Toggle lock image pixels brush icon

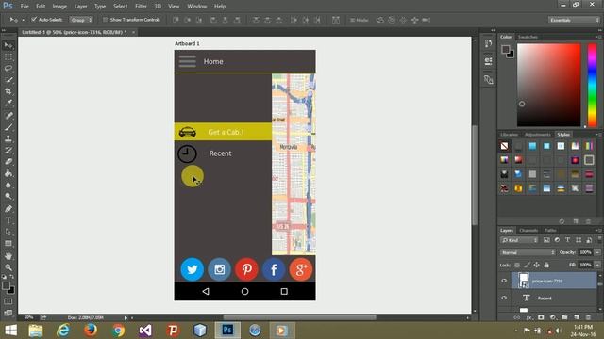[x=527, y=265]
